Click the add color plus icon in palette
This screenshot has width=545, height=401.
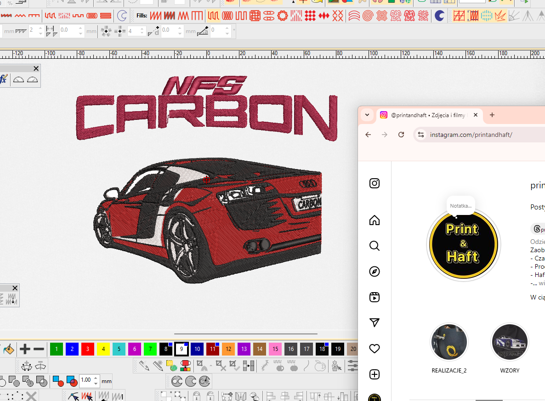[x=25, y=349]
